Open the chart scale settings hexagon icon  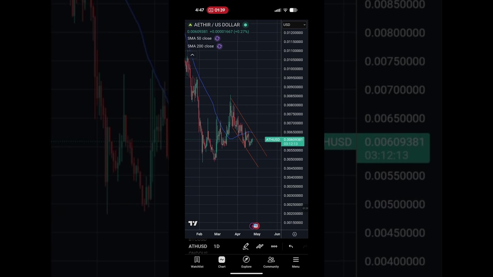pos(295,234)
